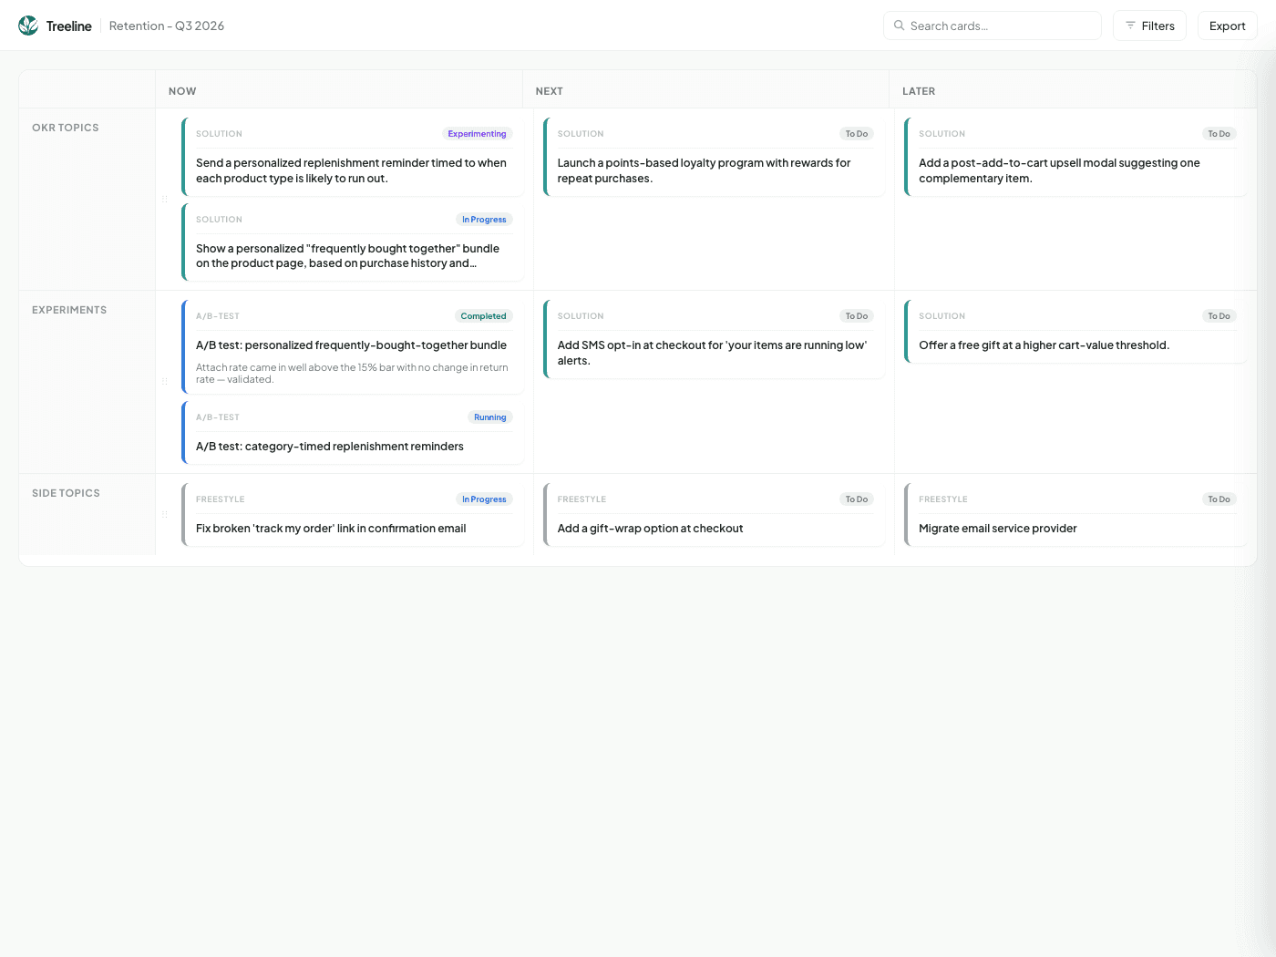Open A/B test personalized bundle card

point(353,347)
